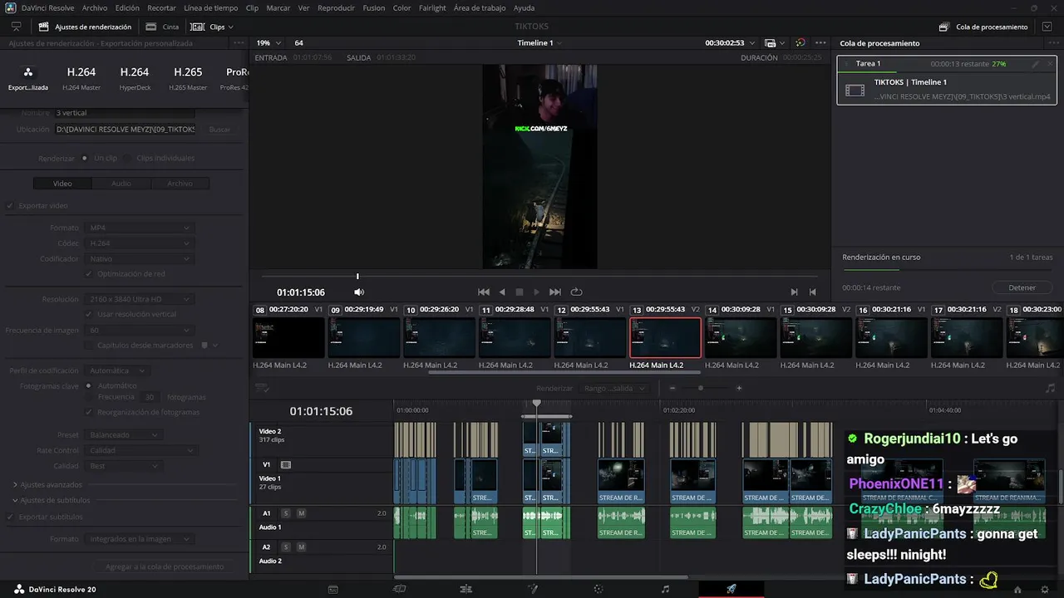Zoom in timeline with plus button
This screenshot has height=598, width=1064.
tap(739, 388)
